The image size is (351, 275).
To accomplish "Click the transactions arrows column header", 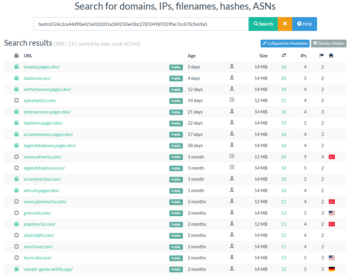I will click(284, 56).
